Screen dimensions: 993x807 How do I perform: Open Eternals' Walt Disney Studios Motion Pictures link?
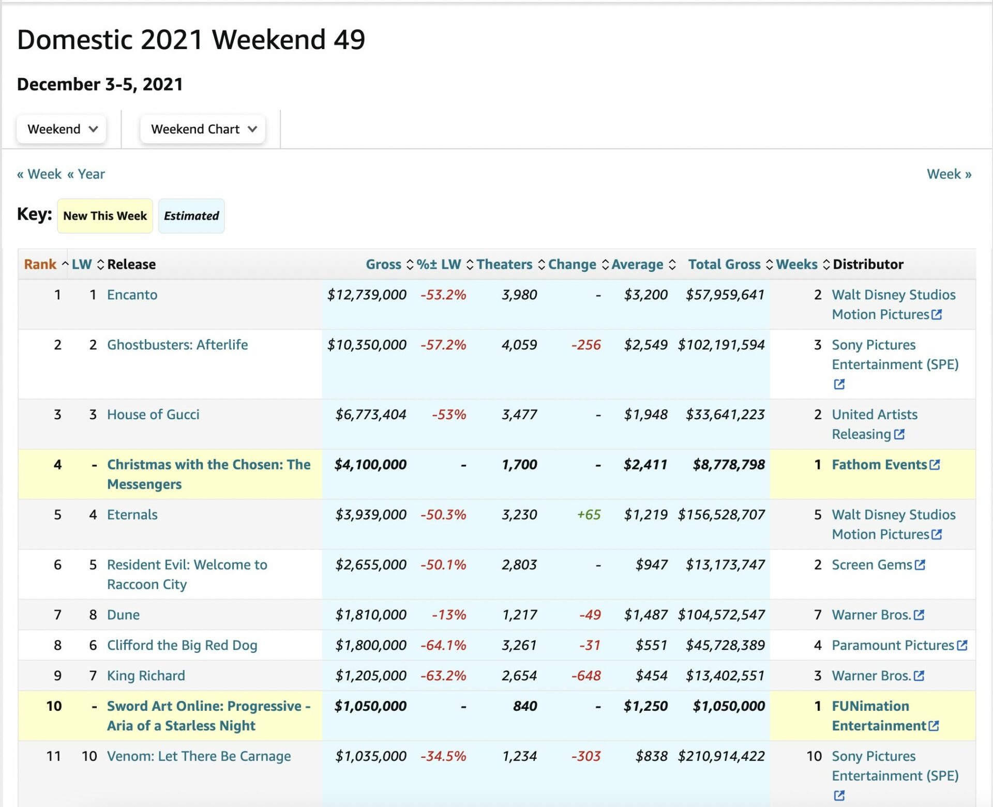893,524
